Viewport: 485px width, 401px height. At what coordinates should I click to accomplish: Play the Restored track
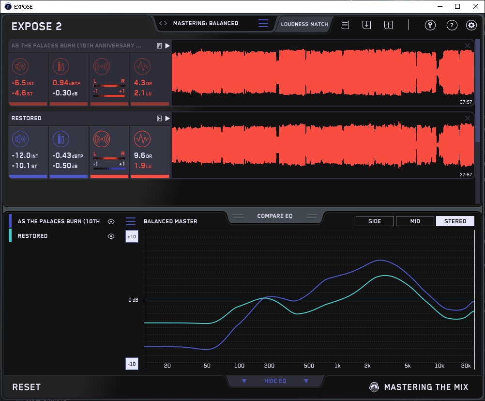(167, 118)
